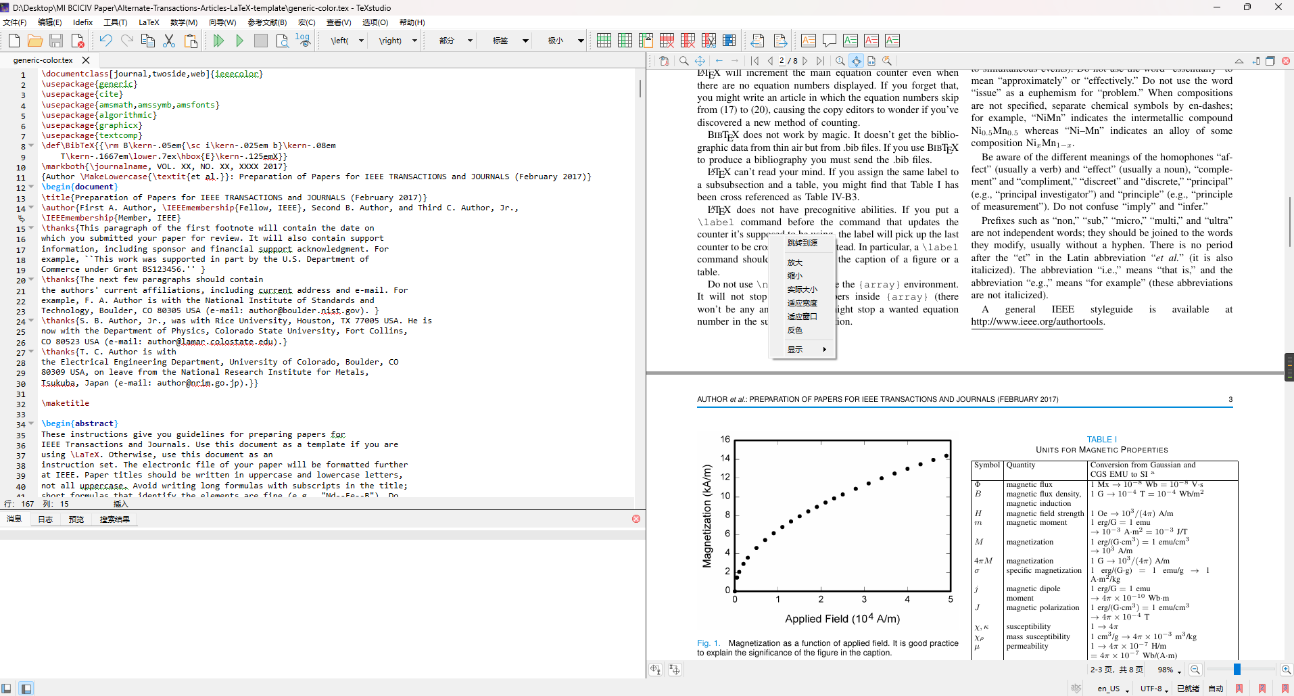Go to the next PDF page
Image resolution: width=1294 pixels, height=696 pixels.
coord(805,61)
